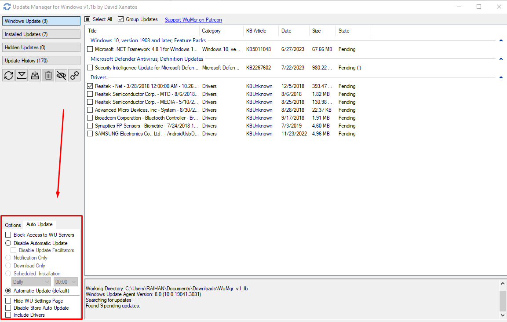The image size is (507, 322).
Task: Enable the Include Drivers checkbox
Action: (8, 315)
